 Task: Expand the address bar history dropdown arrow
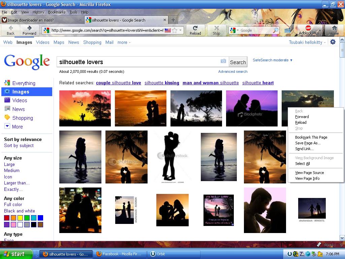click(x=181, y=30)
